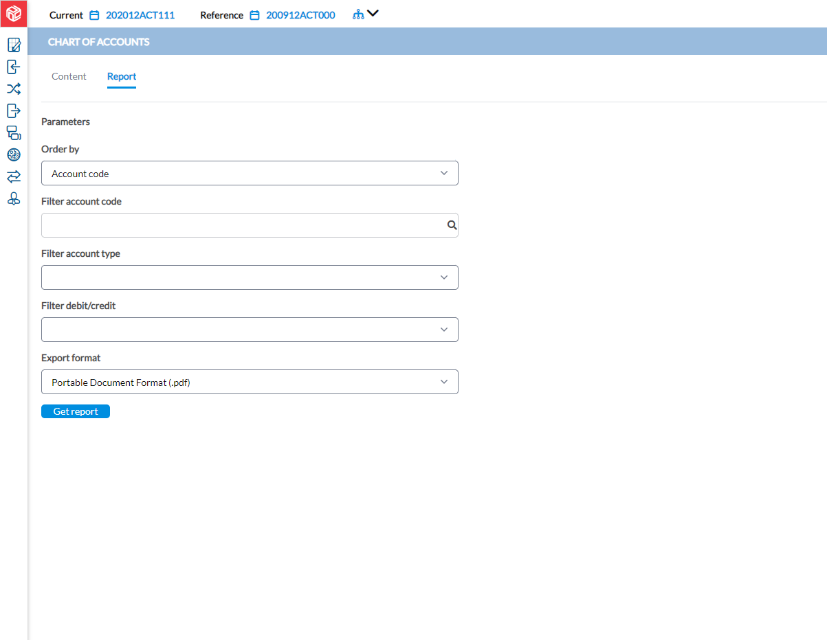827x640 pixels.
Task: Click the Filter account code label
Action: coord(81,201)
